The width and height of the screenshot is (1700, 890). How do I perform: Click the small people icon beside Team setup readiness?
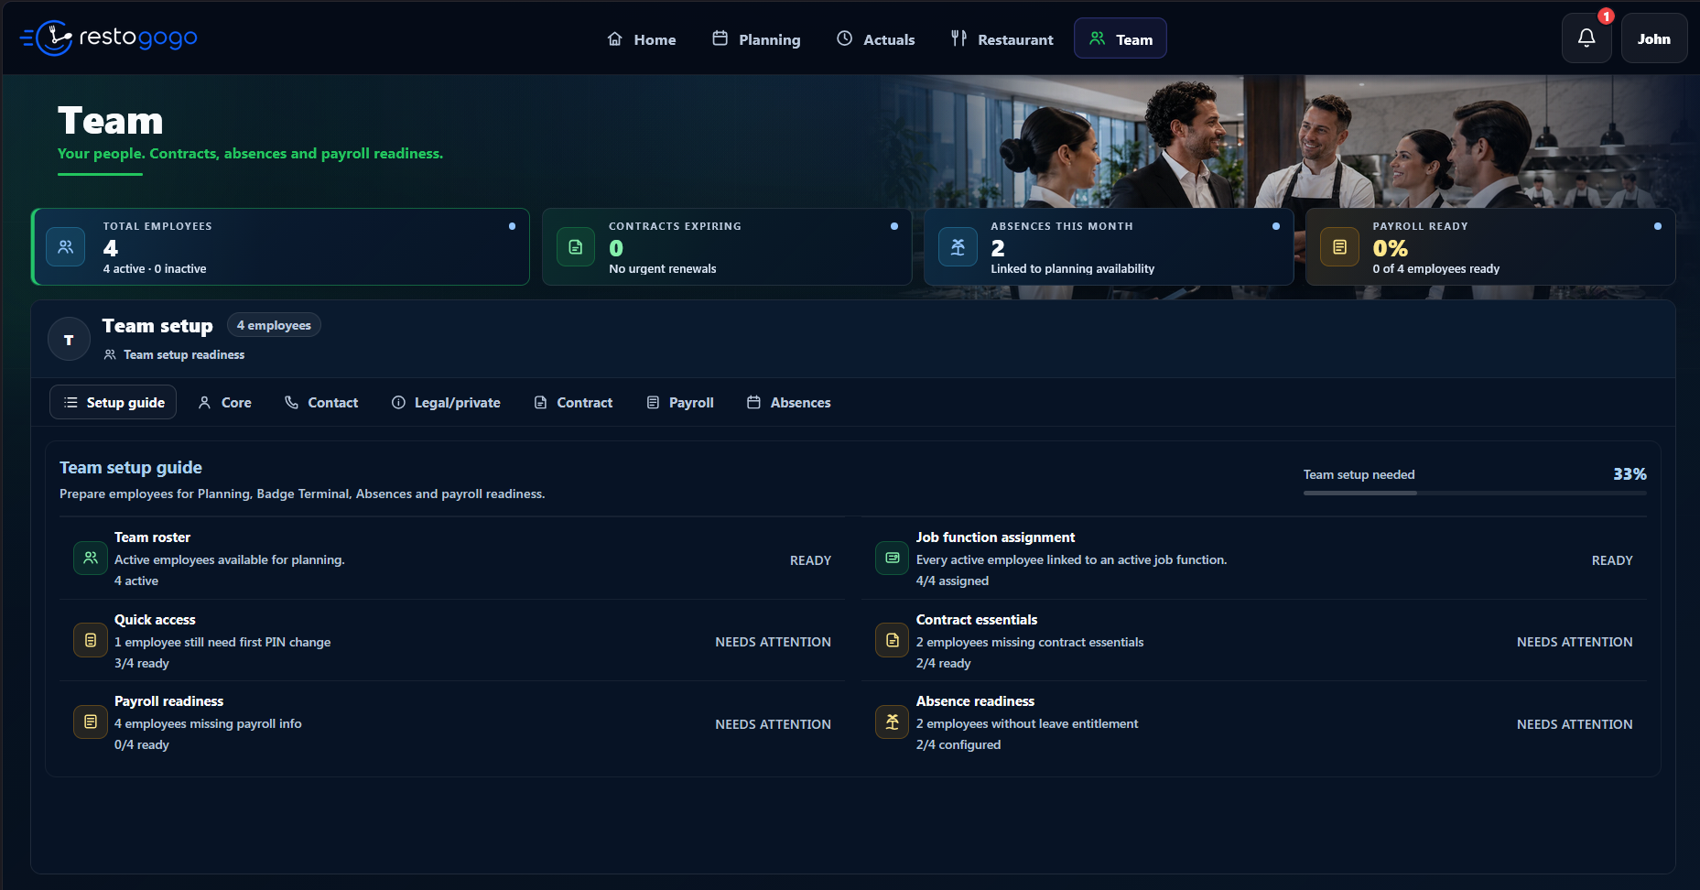tap(110, 354)
